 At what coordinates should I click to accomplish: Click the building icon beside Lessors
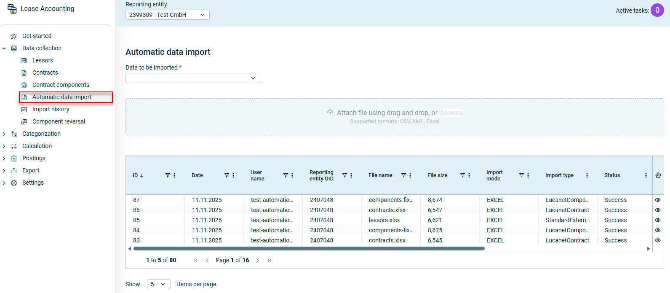pos(24,61)
